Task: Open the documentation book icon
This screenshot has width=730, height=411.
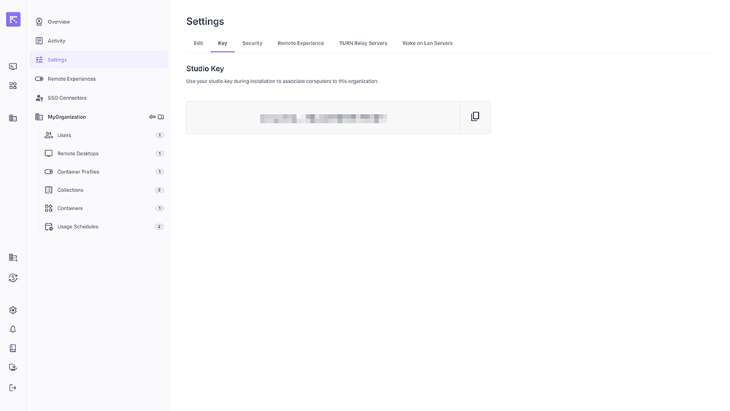Action: pos(13,348)
